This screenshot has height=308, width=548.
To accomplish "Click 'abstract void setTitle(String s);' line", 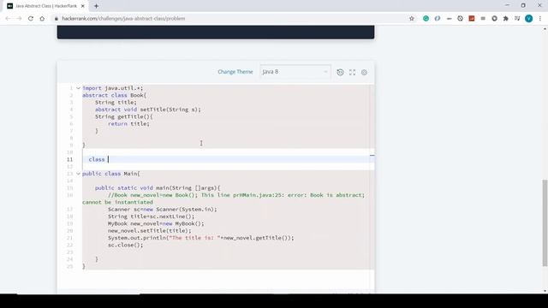I will [148, 110].
